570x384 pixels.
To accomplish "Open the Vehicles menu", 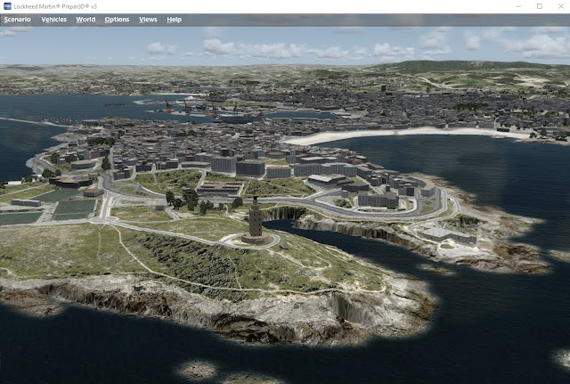I will pos(53,20).
